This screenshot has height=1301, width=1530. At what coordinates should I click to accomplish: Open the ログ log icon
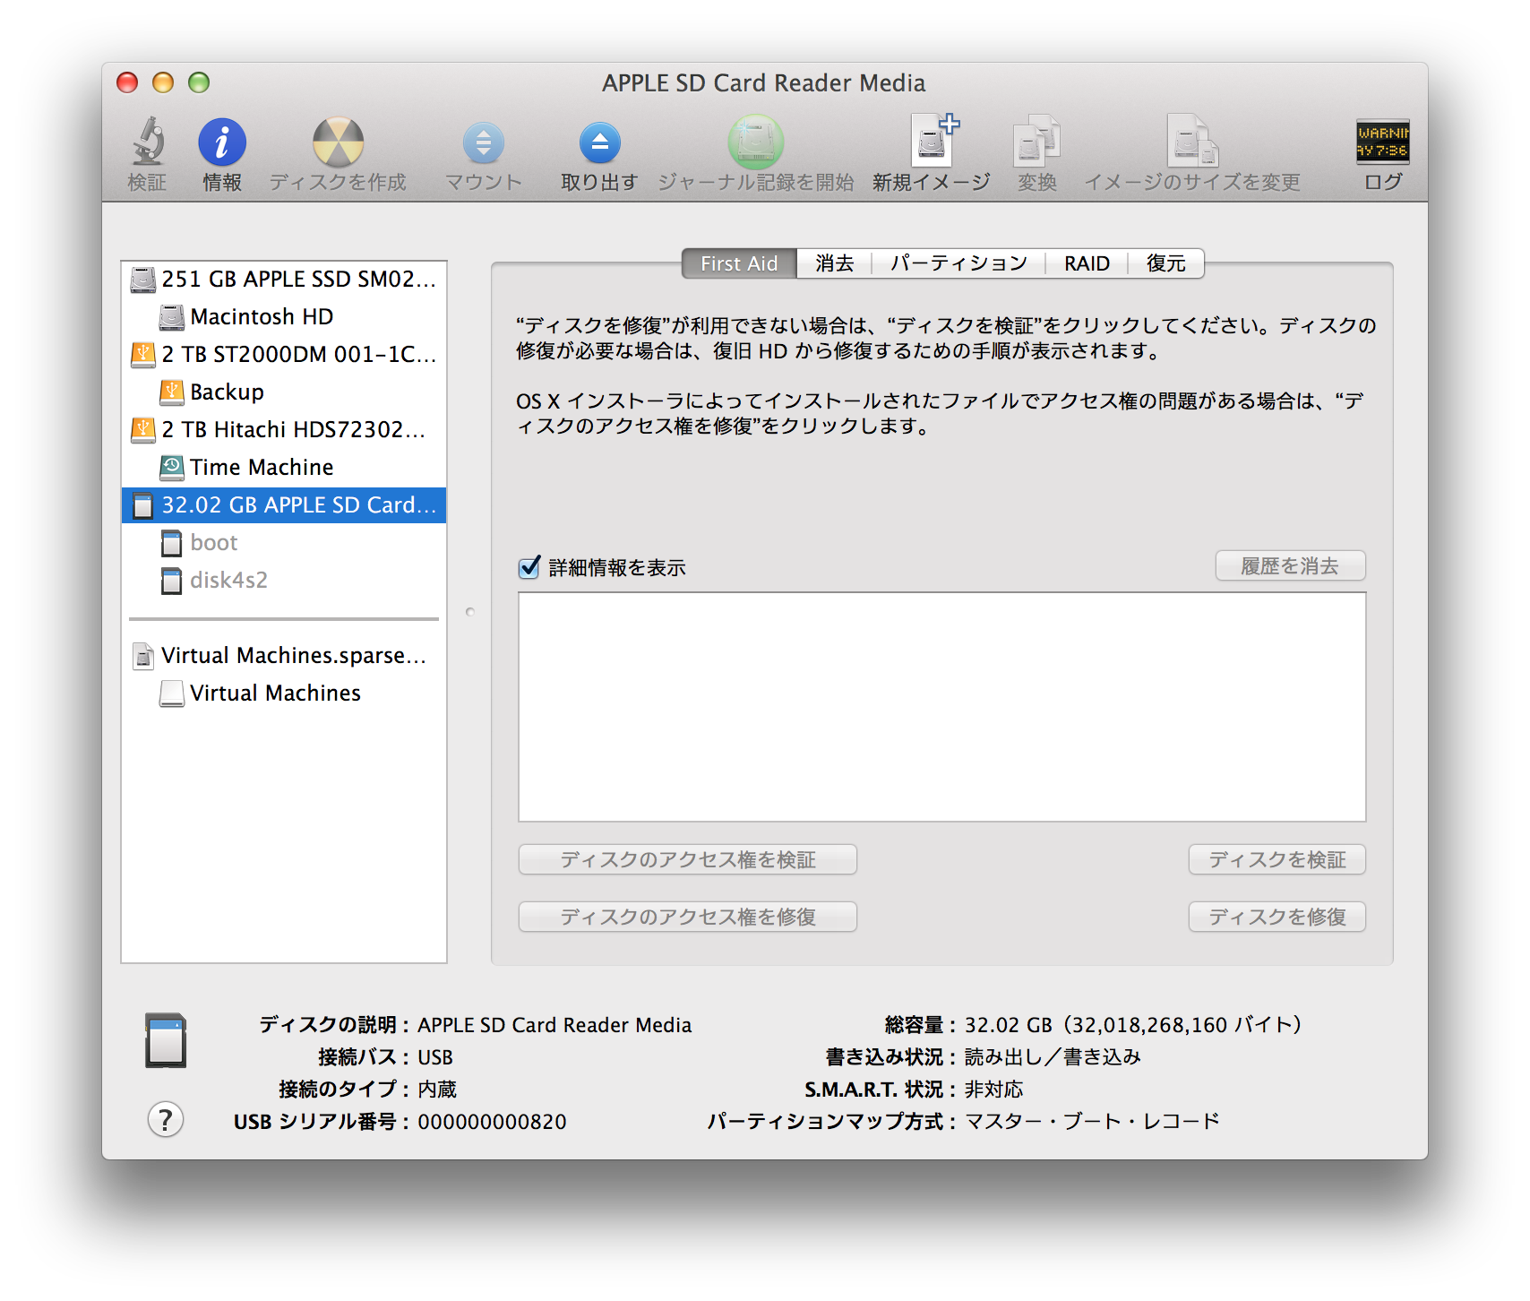pyautogui.click(x=1382, y=143)
